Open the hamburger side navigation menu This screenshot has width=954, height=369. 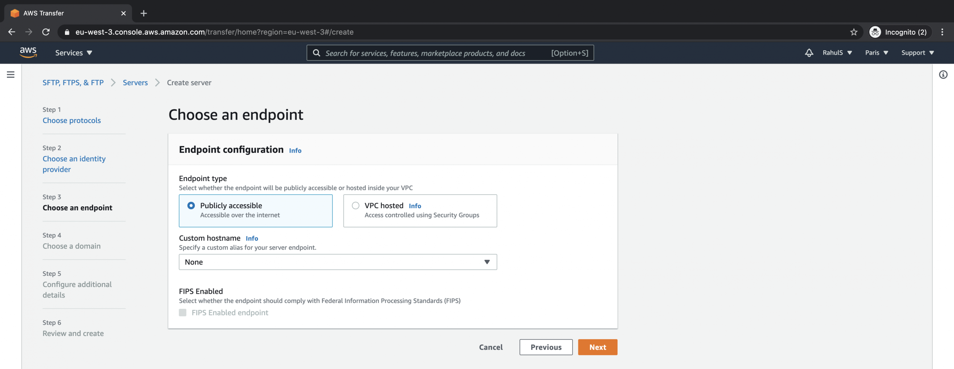[11, 75]
